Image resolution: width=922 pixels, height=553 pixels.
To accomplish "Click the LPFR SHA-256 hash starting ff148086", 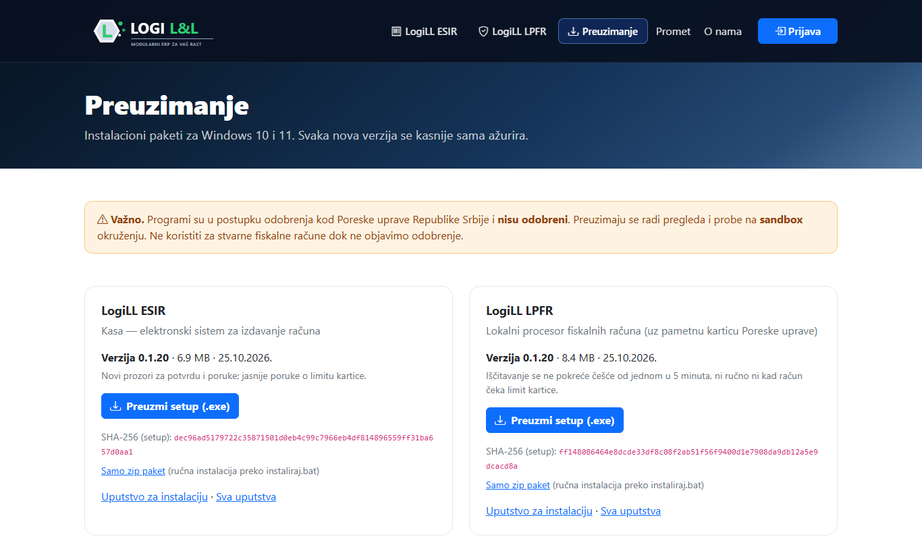I will 652,459.
